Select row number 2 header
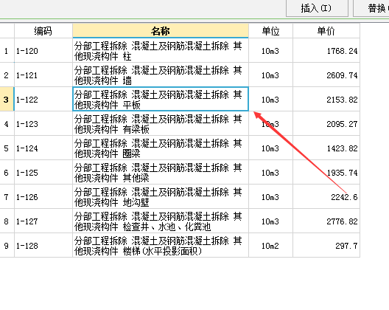 pos(7,75)
